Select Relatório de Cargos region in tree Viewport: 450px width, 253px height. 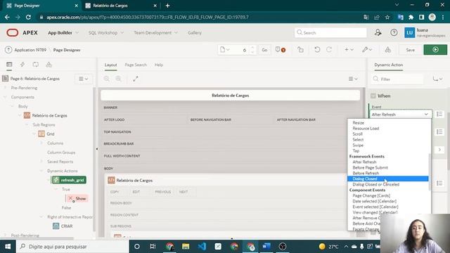[x=45, y=115]
